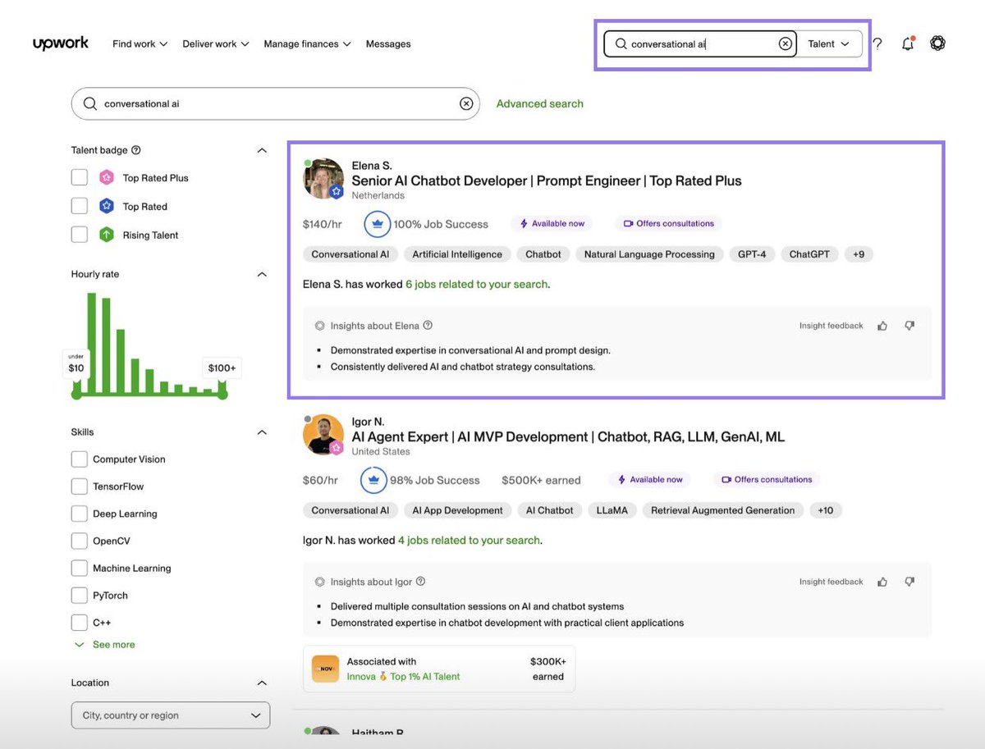The image size is (985, 749).
Task: Click help icon beside Insights about Elena
Action: tap(428, 326)
